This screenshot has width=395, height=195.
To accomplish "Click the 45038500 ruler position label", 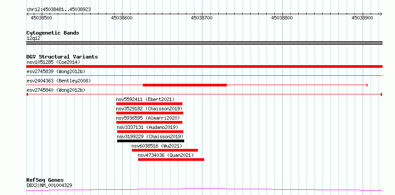I will tap(41, 18).
